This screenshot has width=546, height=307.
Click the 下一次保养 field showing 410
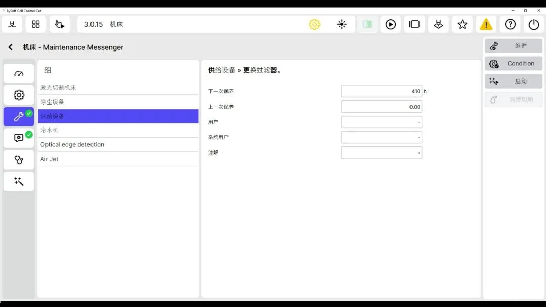coord(381,91)
